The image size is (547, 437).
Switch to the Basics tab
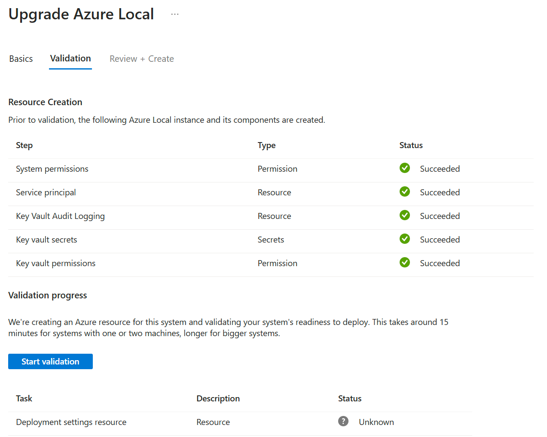click(x=21, y=59)
